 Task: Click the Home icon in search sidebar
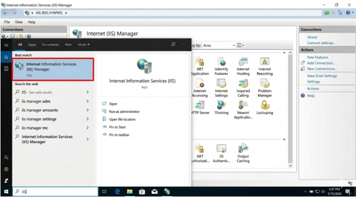coord(6,57)
